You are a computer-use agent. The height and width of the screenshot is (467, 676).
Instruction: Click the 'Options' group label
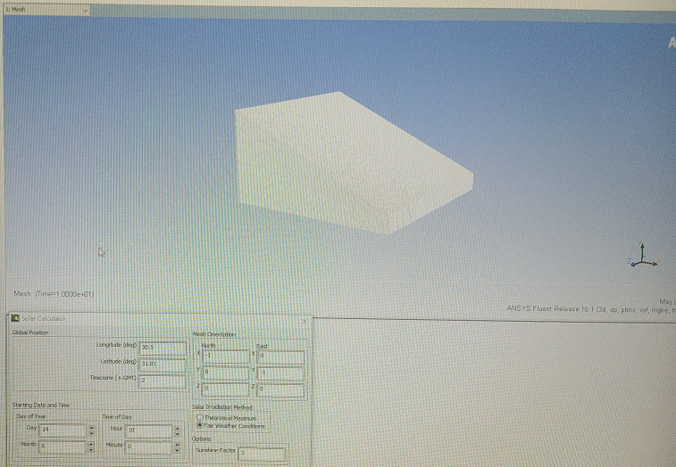pos(201,439)
